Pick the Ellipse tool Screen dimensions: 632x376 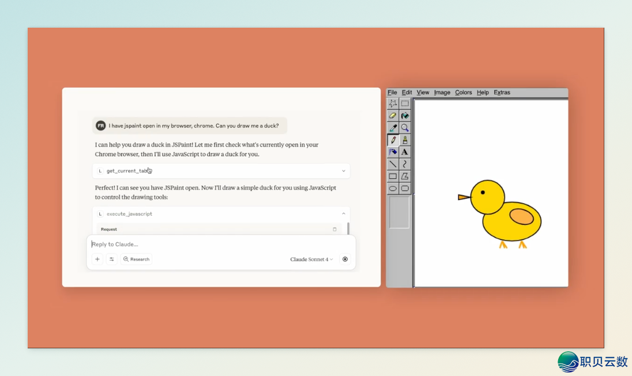(393, 188)
